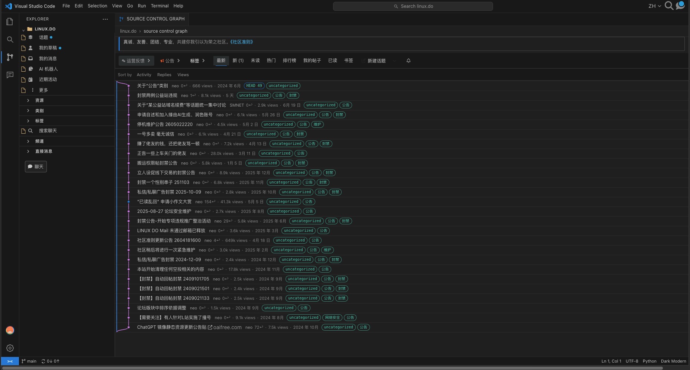Open the 公告 subcategory dropdown
The height and width of the screenshot is (370, 690).
[x=170, y=61]
